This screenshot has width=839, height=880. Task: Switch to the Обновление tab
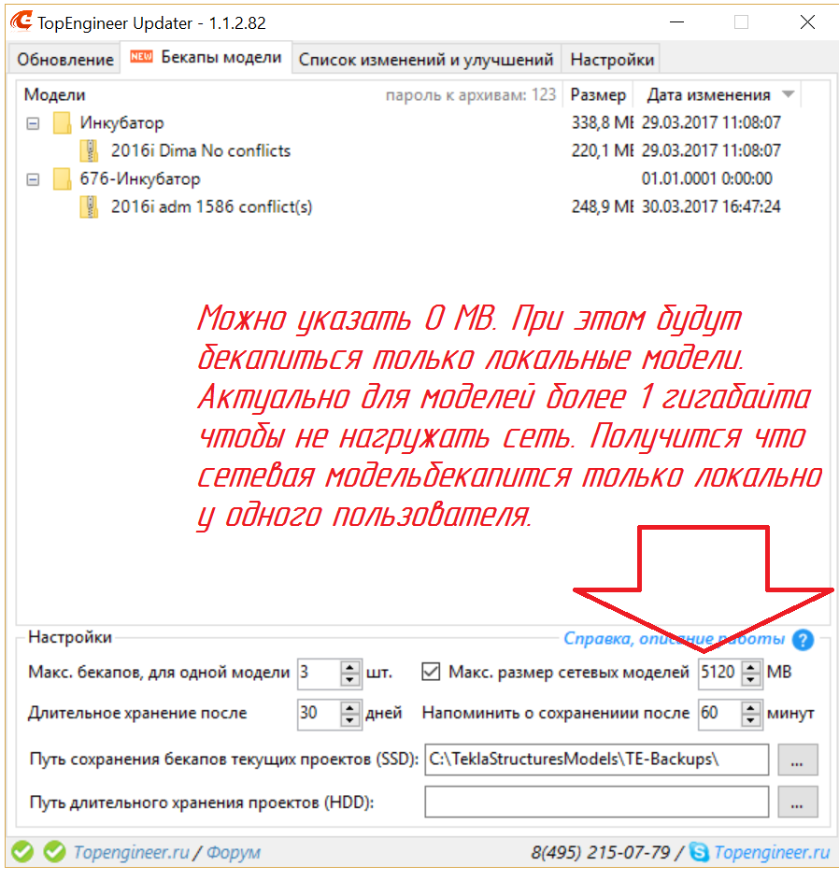tap(65, 59)
